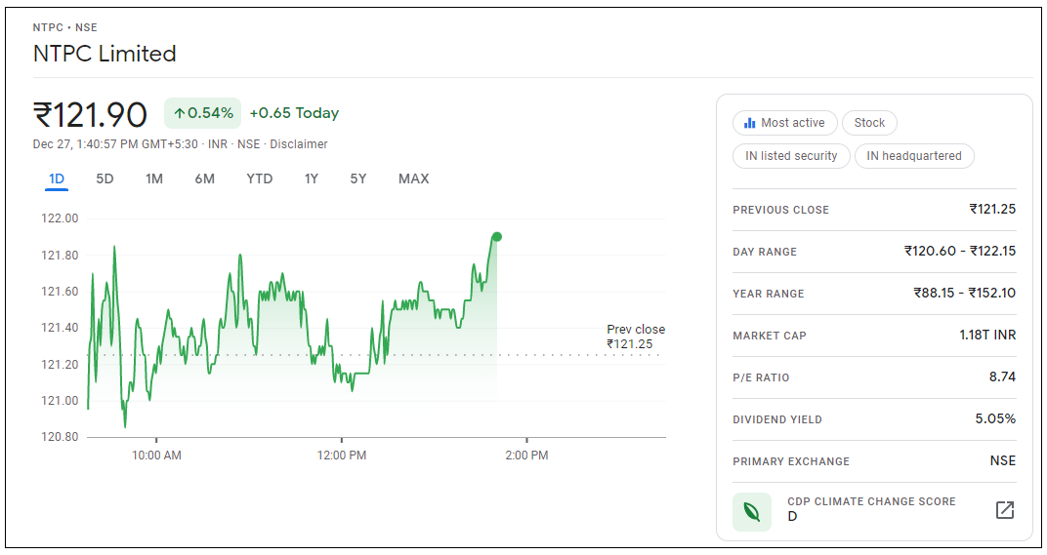Click the 12:00 PM axis label

342,456
